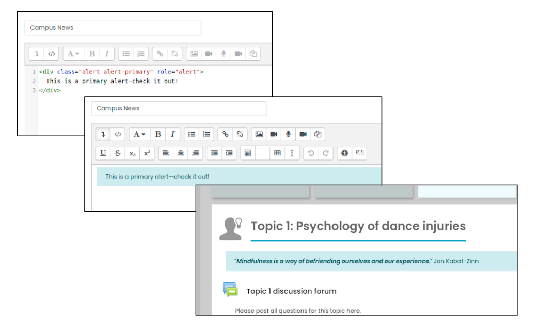
Task: Collapse extra toolbar row in alert preview editor
Action: pyautogui.click(x=103, y=134)
